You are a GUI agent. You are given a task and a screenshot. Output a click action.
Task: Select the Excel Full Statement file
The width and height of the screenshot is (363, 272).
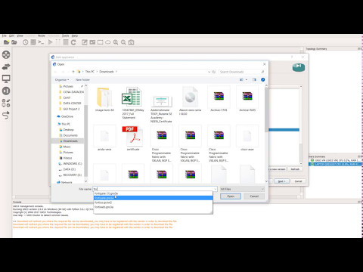(133, 103)
